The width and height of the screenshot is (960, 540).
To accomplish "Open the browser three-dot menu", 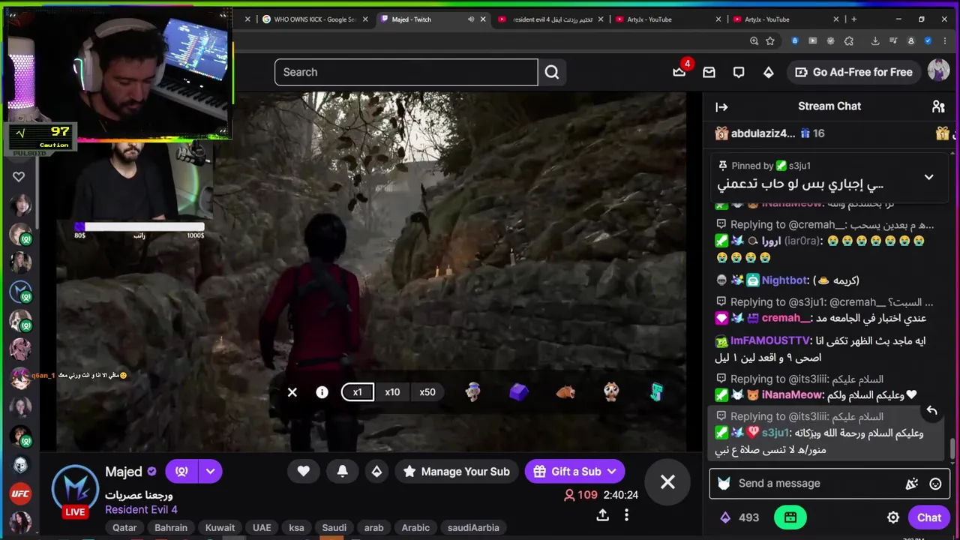I will (945, 41).
